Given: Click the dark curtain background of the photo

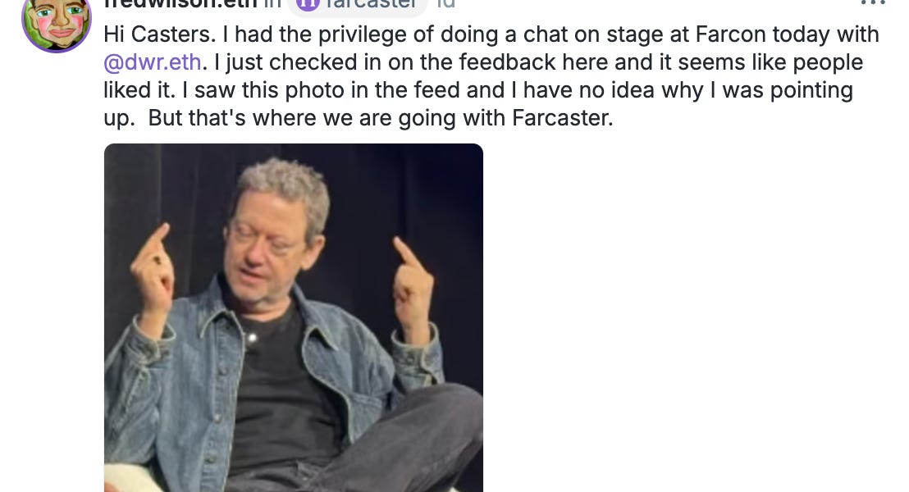Looking at the screenshot, I should point(406,185).
